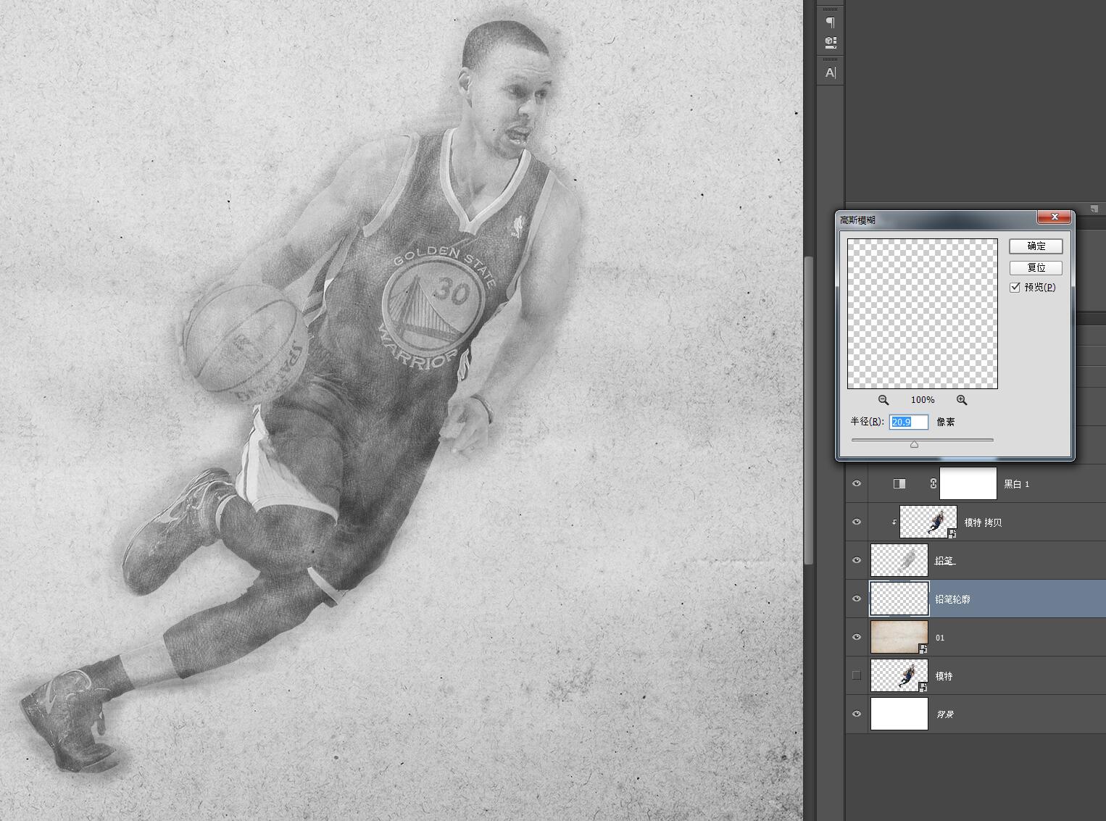Click the 模特 拷贝 layer name
1106x821 pixels.
point(983,522)
